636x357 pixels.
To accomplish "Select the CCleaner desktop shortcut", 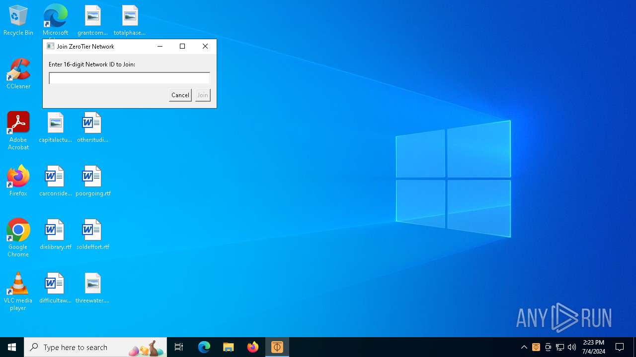I will (18, 74).
